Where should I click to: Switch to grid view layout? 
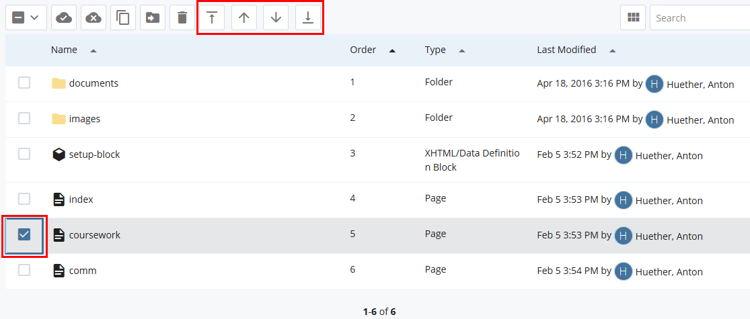(633, 18)
